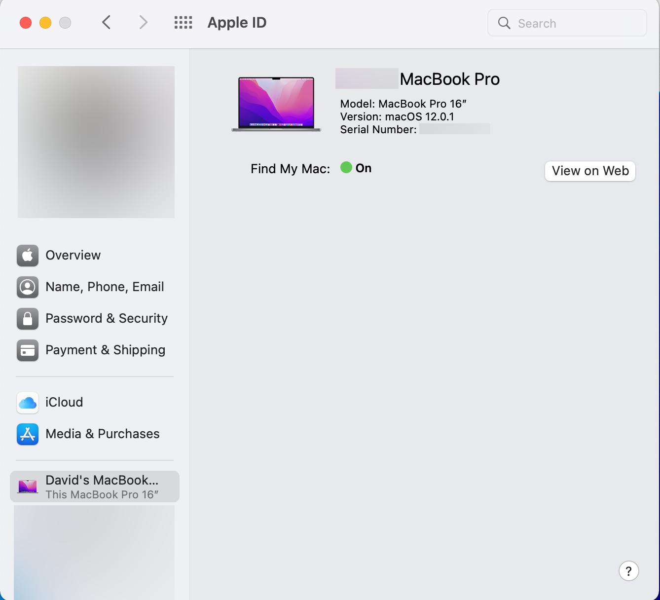660x600 pixels.
Task: Click the Apple ID window title
Action: point(237,23)
